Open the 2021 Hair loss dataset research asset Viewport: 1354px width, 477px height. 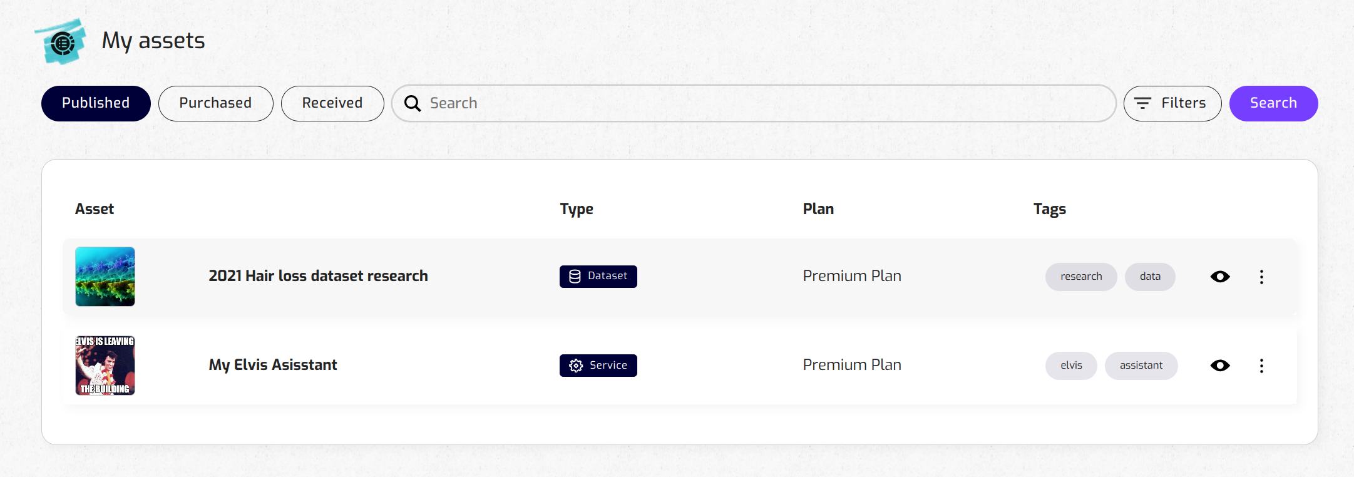(x=318, y=276)
